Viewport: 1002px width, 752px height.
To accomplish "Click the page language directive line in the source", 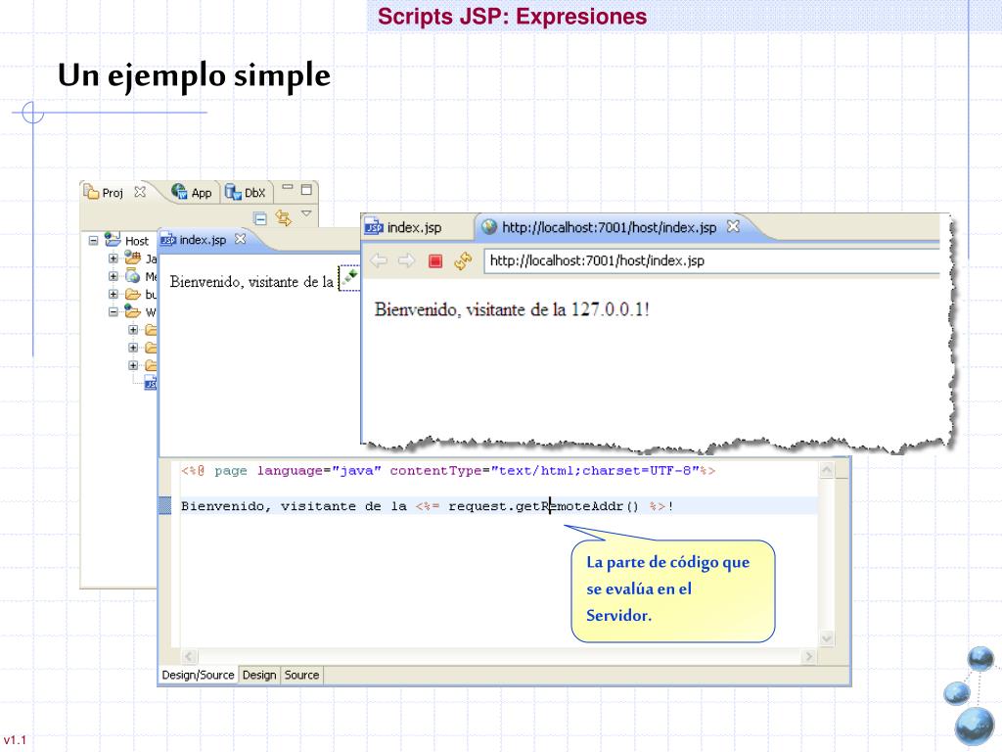I will click(448, 471).
